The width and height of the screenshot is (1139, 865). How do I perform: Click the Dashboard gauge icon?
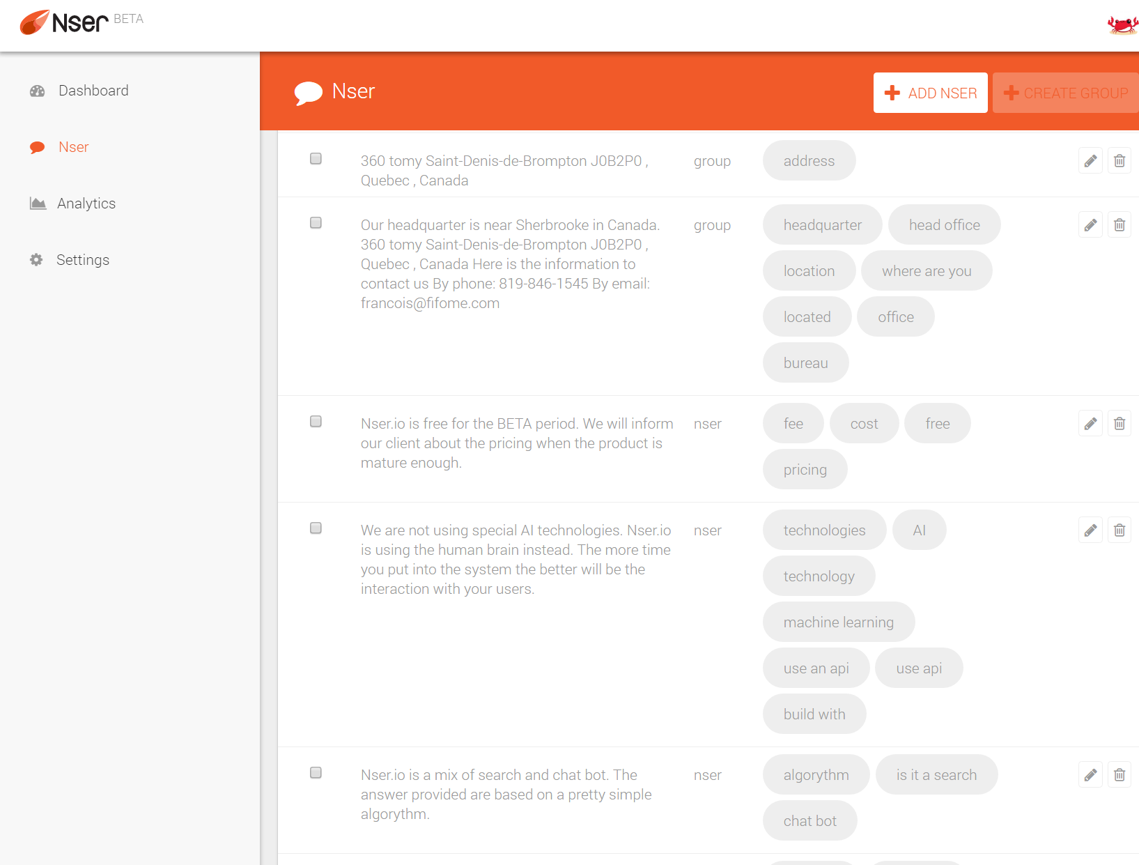pyautogui.click(x=38, y=91)
